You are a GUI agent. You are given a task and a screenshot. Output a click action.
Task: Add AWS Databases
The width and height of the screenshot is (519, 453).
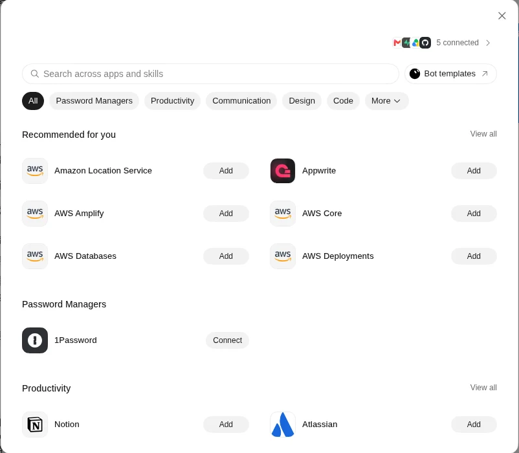click(x=226, y=256)
